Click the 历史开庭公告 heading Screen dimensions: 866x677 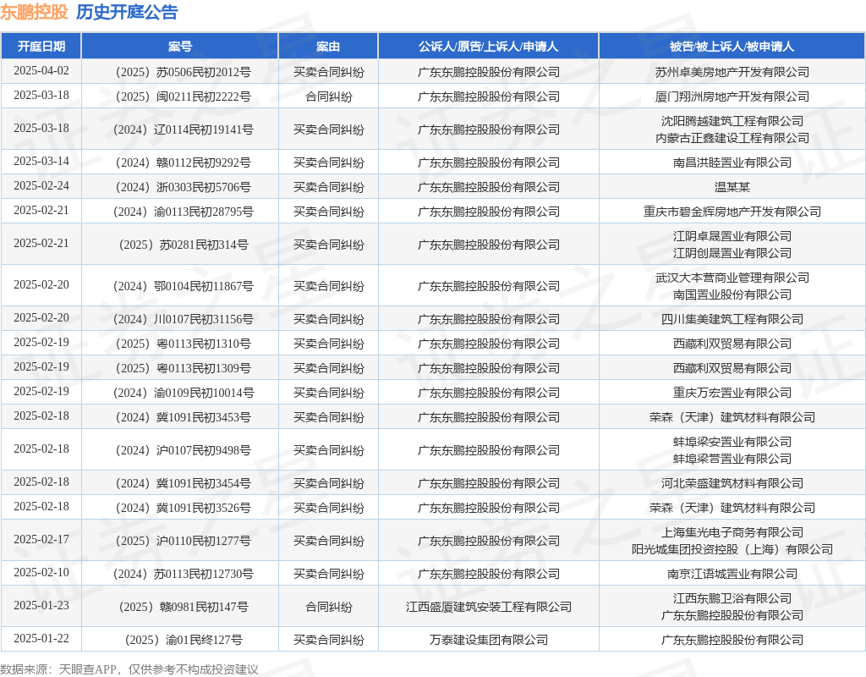point(127,12)
